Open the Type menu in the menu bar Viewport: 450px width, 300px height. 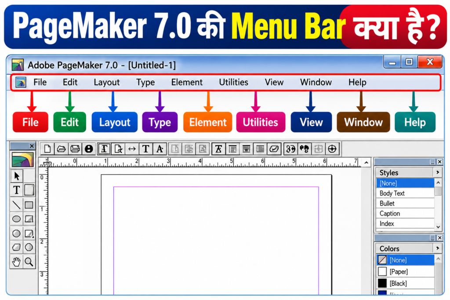pos(145,82)
